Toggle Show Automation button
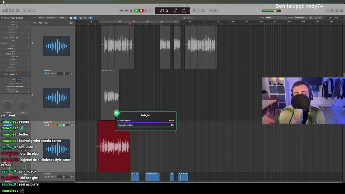 (81, 18)
